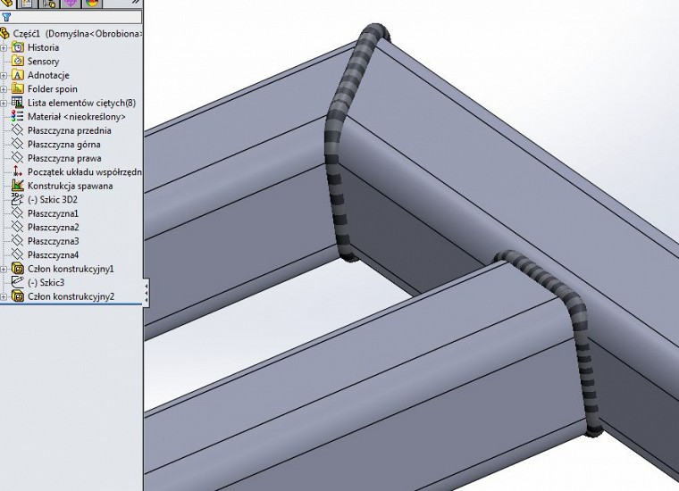Click the 3D sketch icon of Szkic 3D2
This screenshot has width=679, height=491.
tap(18, 199)
